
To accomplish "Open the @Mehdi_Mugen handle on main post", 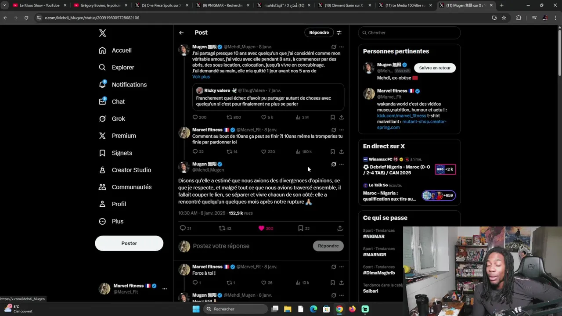I will 208,170.
